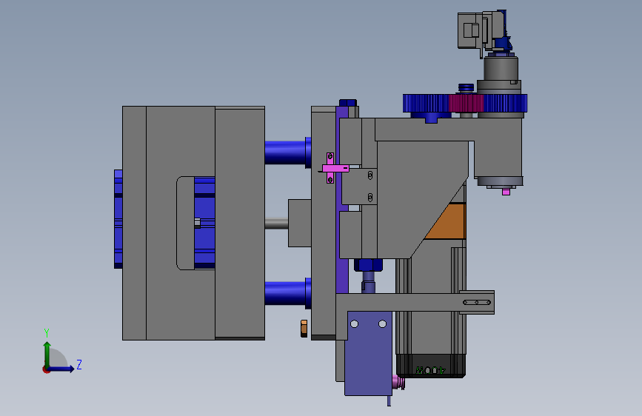Pick the blue insert inside the mold pocket
Screen dimensions: 642x416
[204, 223]
